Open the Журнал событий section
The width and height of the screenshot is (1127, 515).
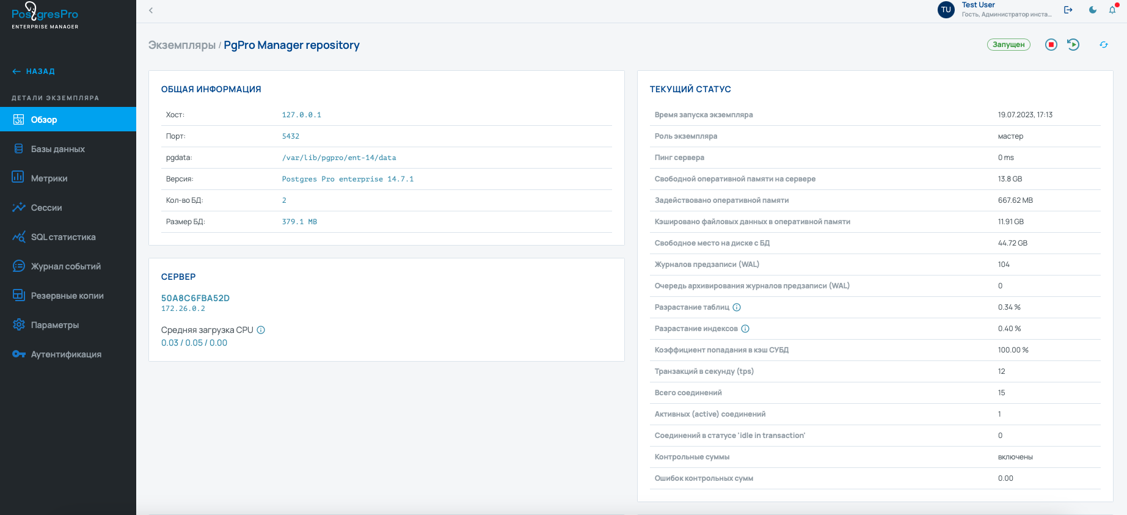[68, 266]
